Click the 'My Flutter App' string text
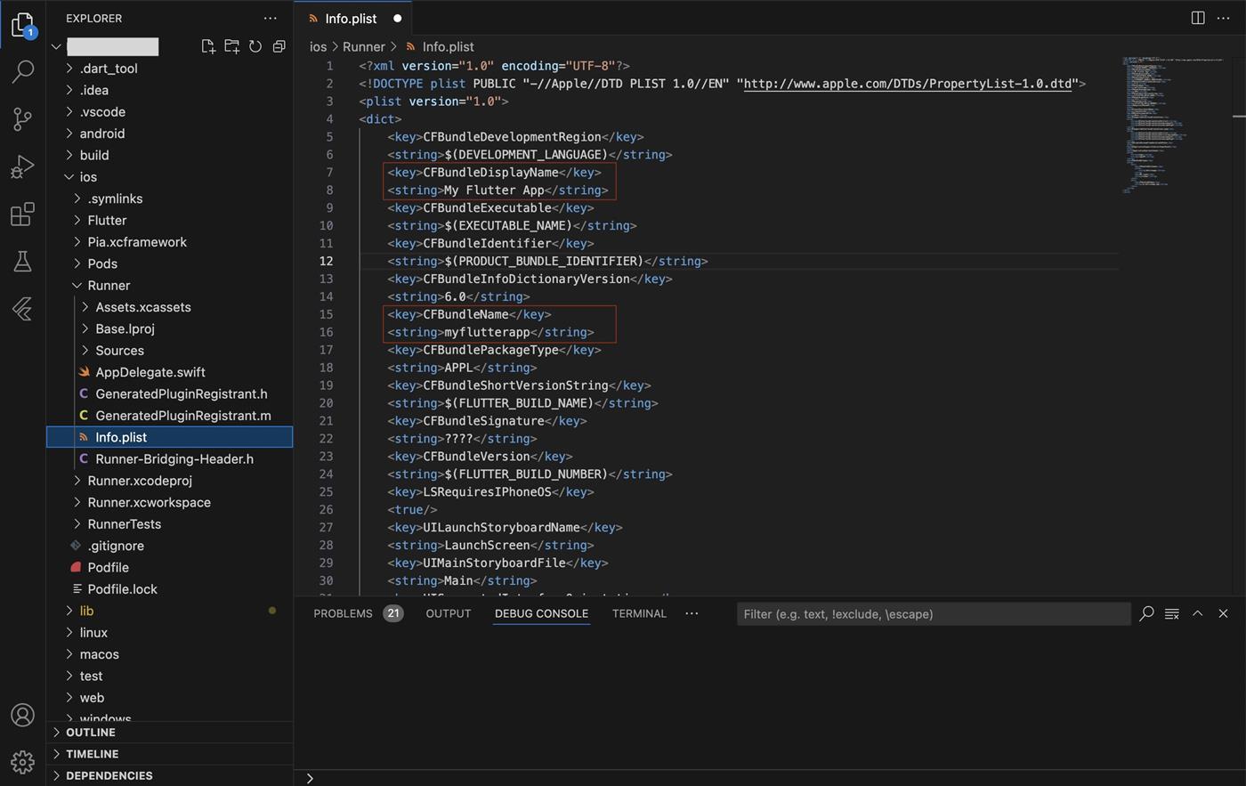 tap(494, 190)
